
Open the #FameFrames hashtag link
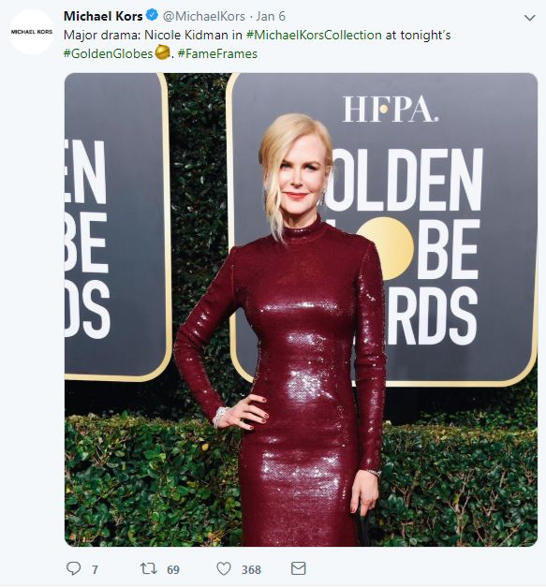tap(217, 54)
